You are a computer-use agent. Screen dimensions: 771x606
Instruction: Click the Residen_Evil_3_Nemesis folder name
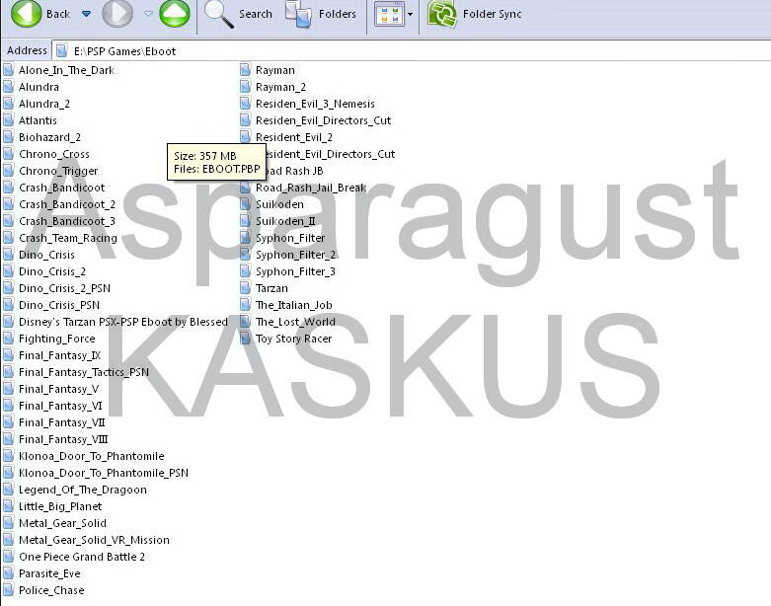(x=315, y=104)
